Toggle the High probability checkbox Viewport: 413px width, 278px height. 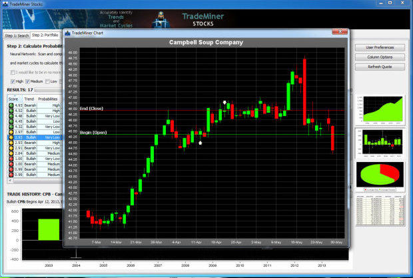point(13,81)
